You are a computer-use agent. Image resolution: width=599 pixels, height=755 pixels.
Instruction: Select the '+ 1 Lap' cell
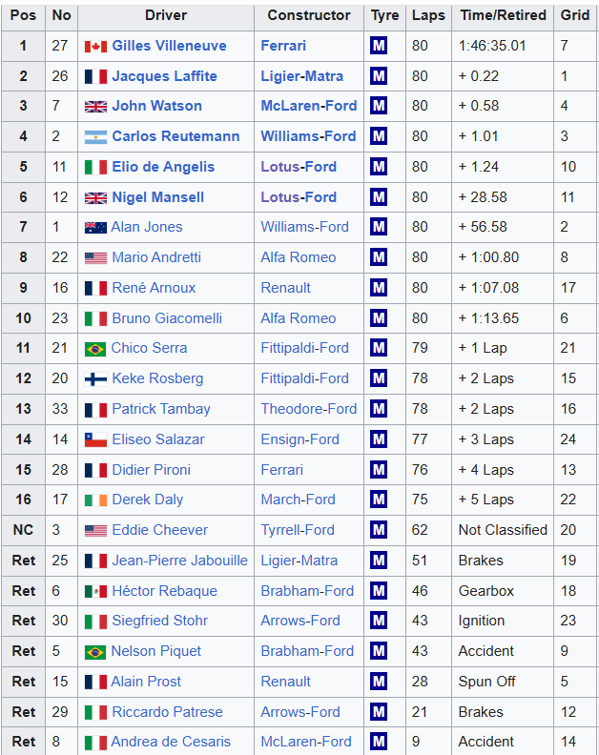483,348
